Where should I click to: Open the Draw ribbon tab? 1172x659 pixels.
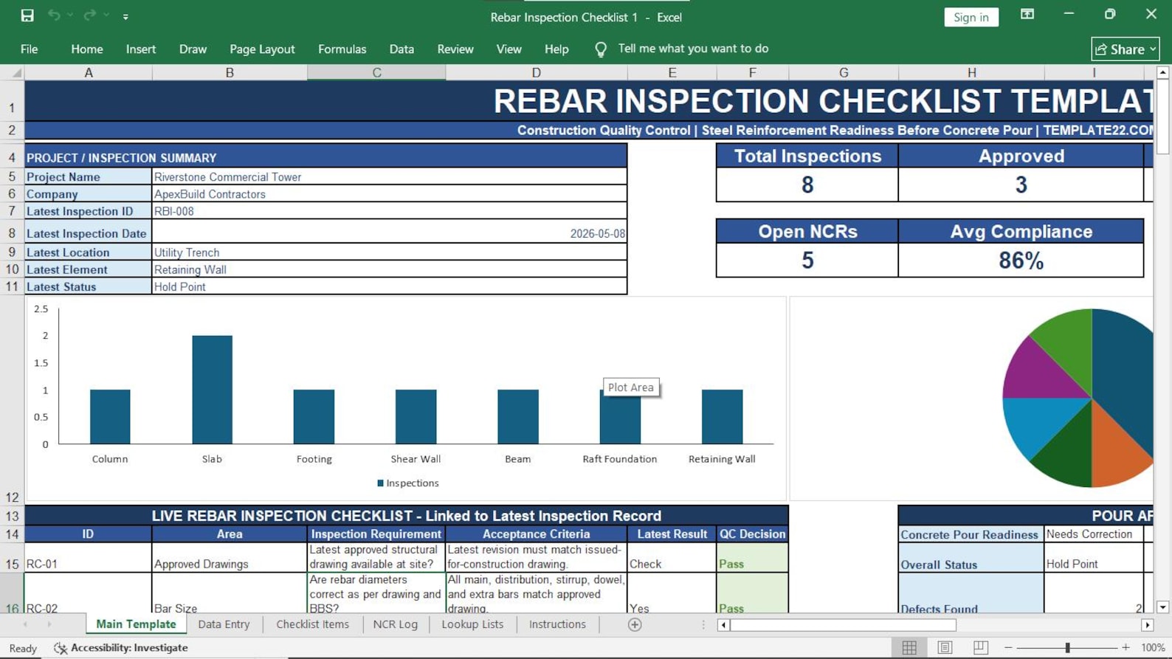(x=193, y=49)
